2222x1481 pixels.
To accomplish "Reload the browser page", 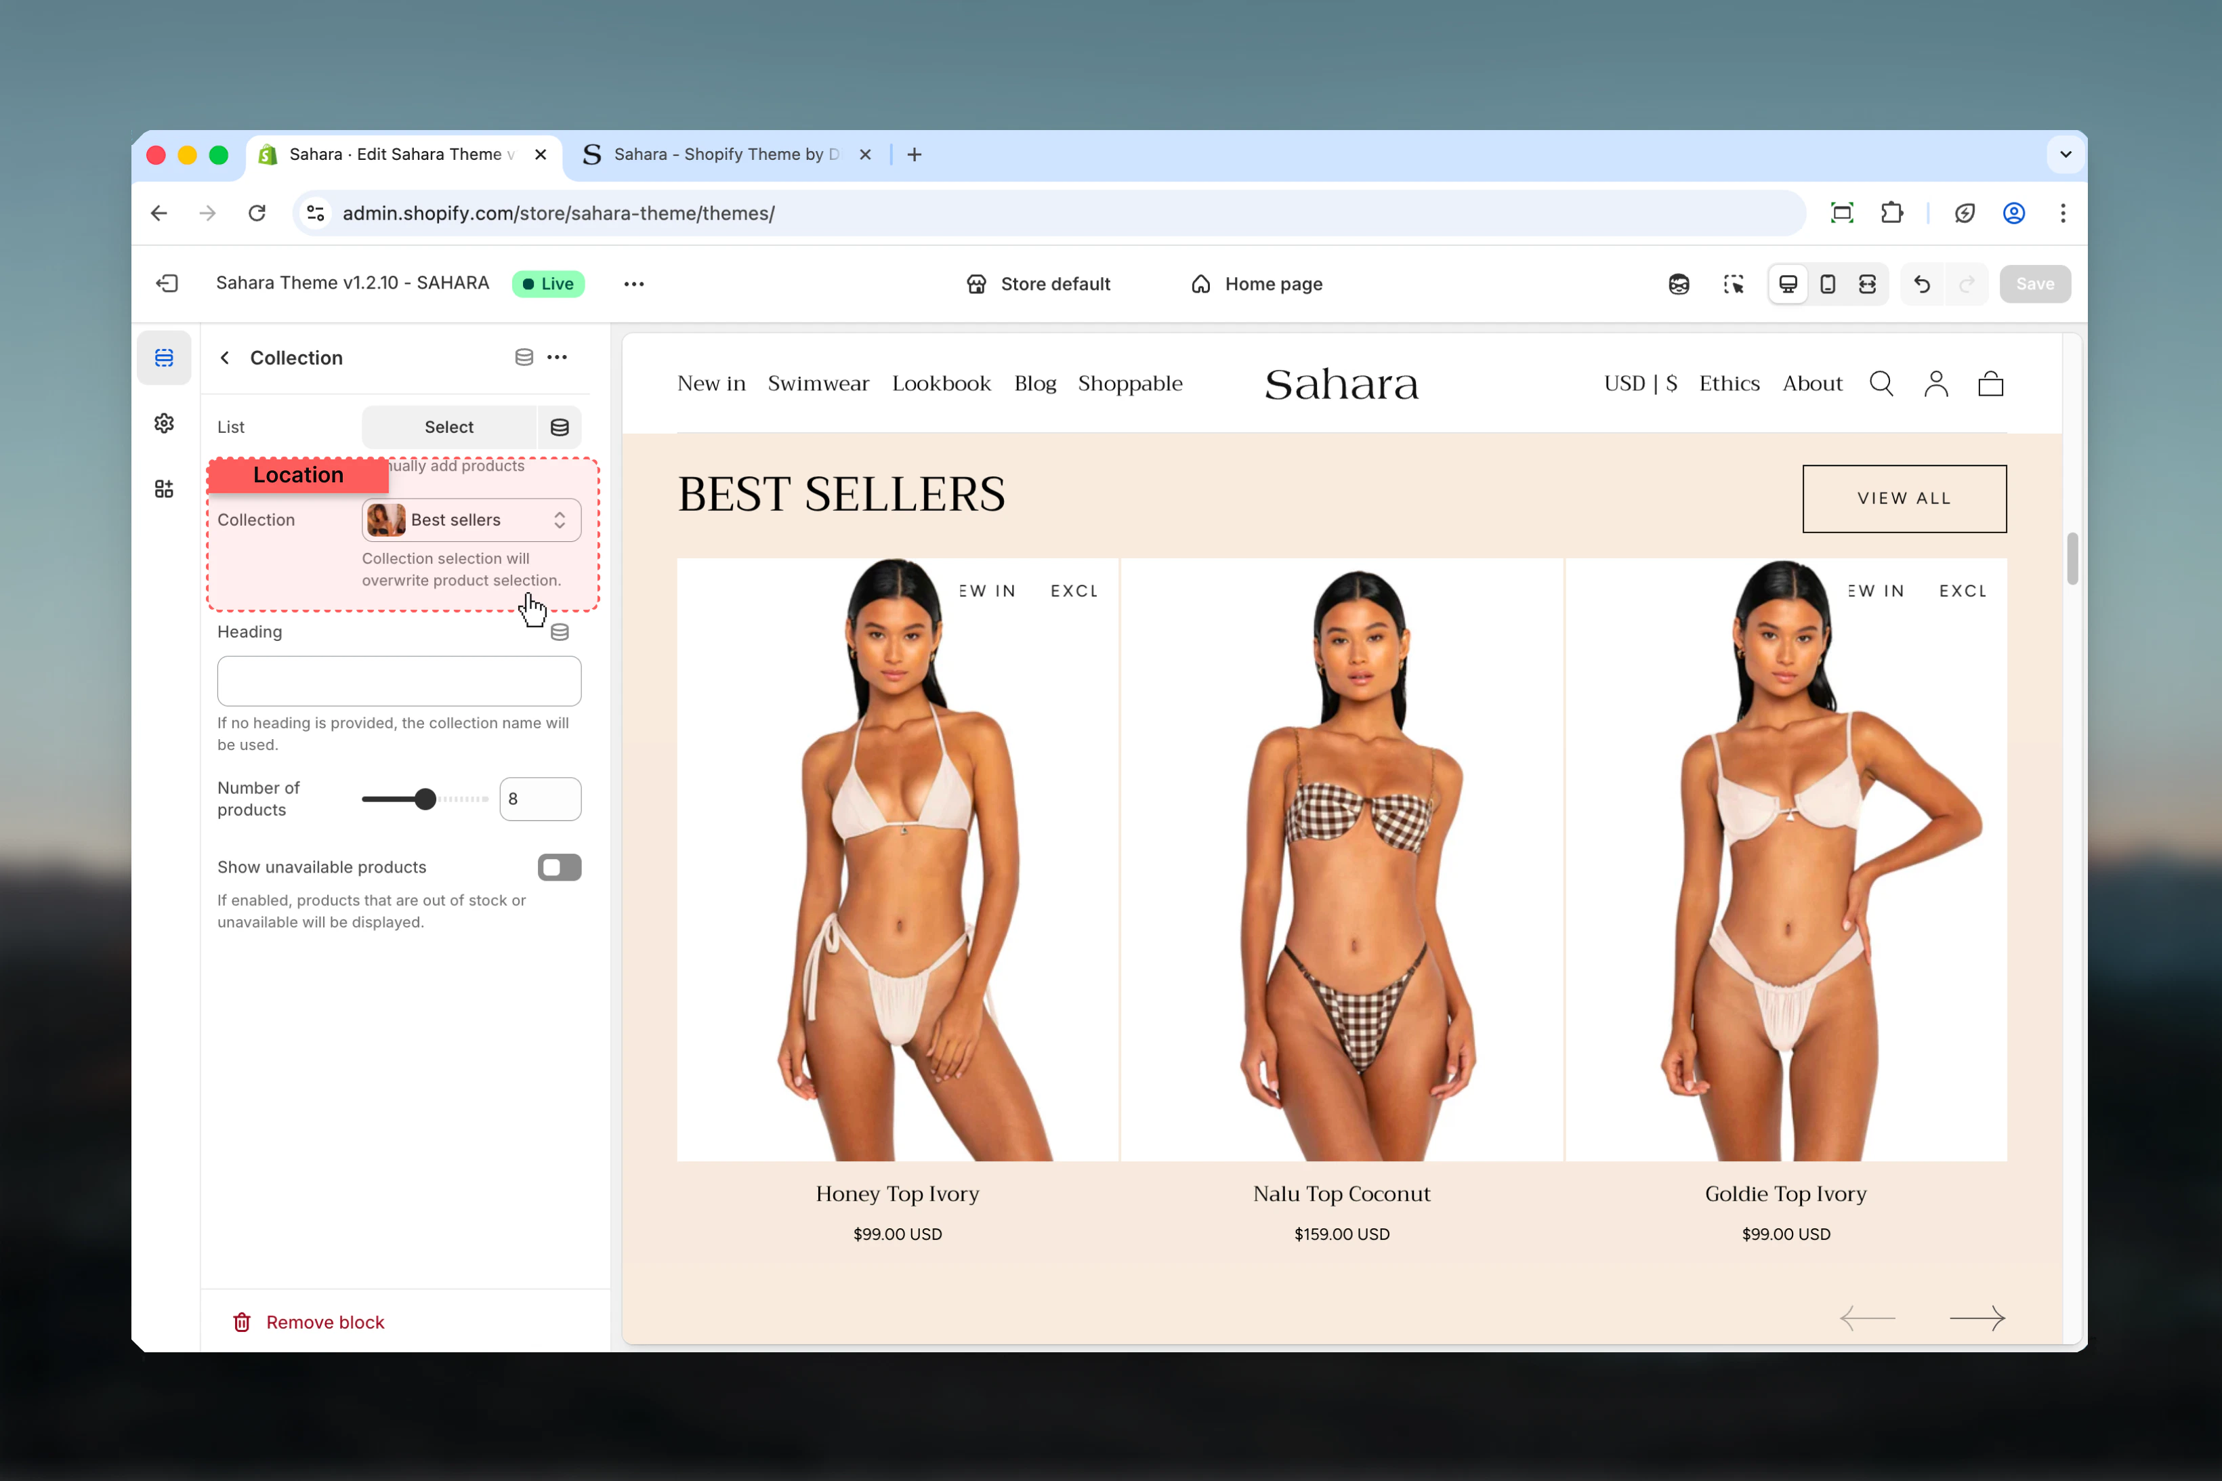I will [x=257, y=213].
